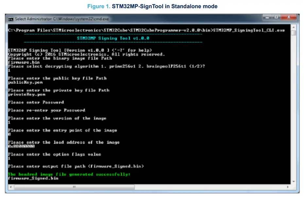Click the vertical scrollbar thumb

pyautogui.click(x=293, y=33)
